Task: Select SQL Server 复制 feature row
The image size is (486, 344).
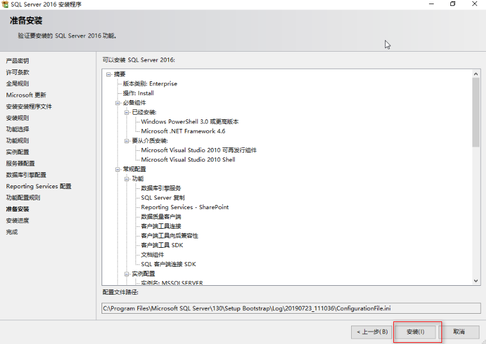Action: (x=163, y=198)
